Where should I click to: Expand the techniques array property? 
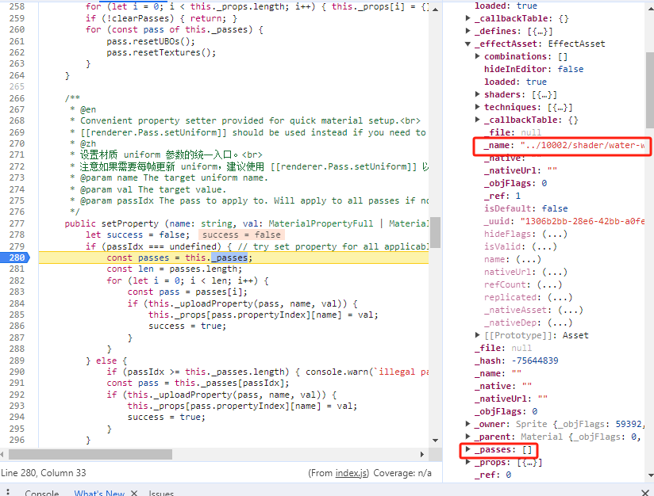pyautogui.click(x=478, y=107)
